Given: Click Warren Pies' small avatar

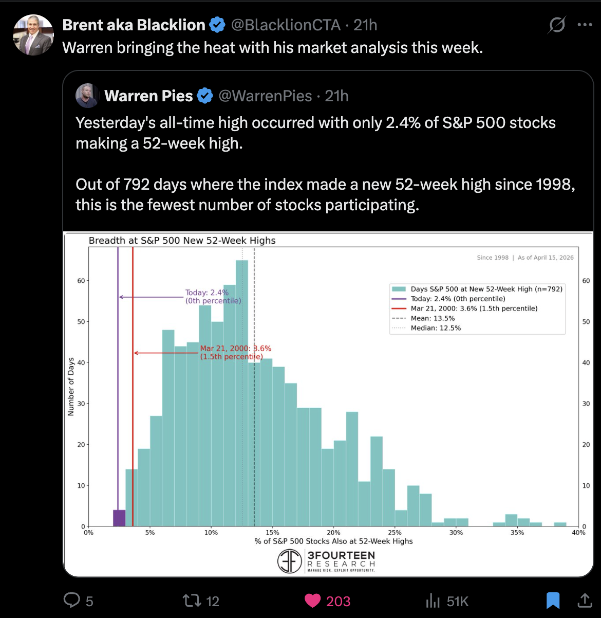Looking at the screenshot, I should pyautogui.click(x=87, y=96).
